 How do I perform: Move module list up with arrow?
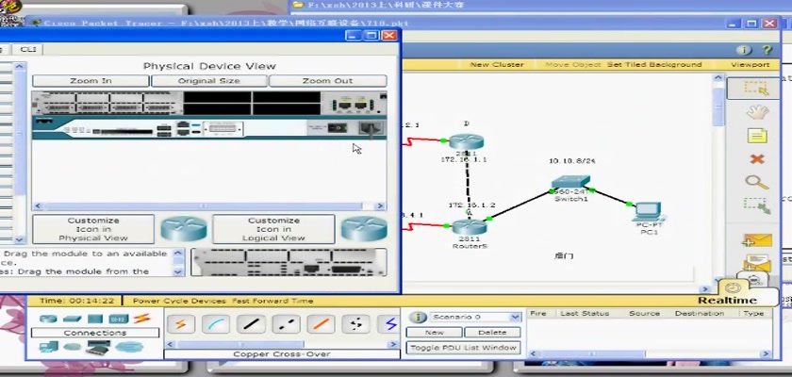click(x=19, y=66)
